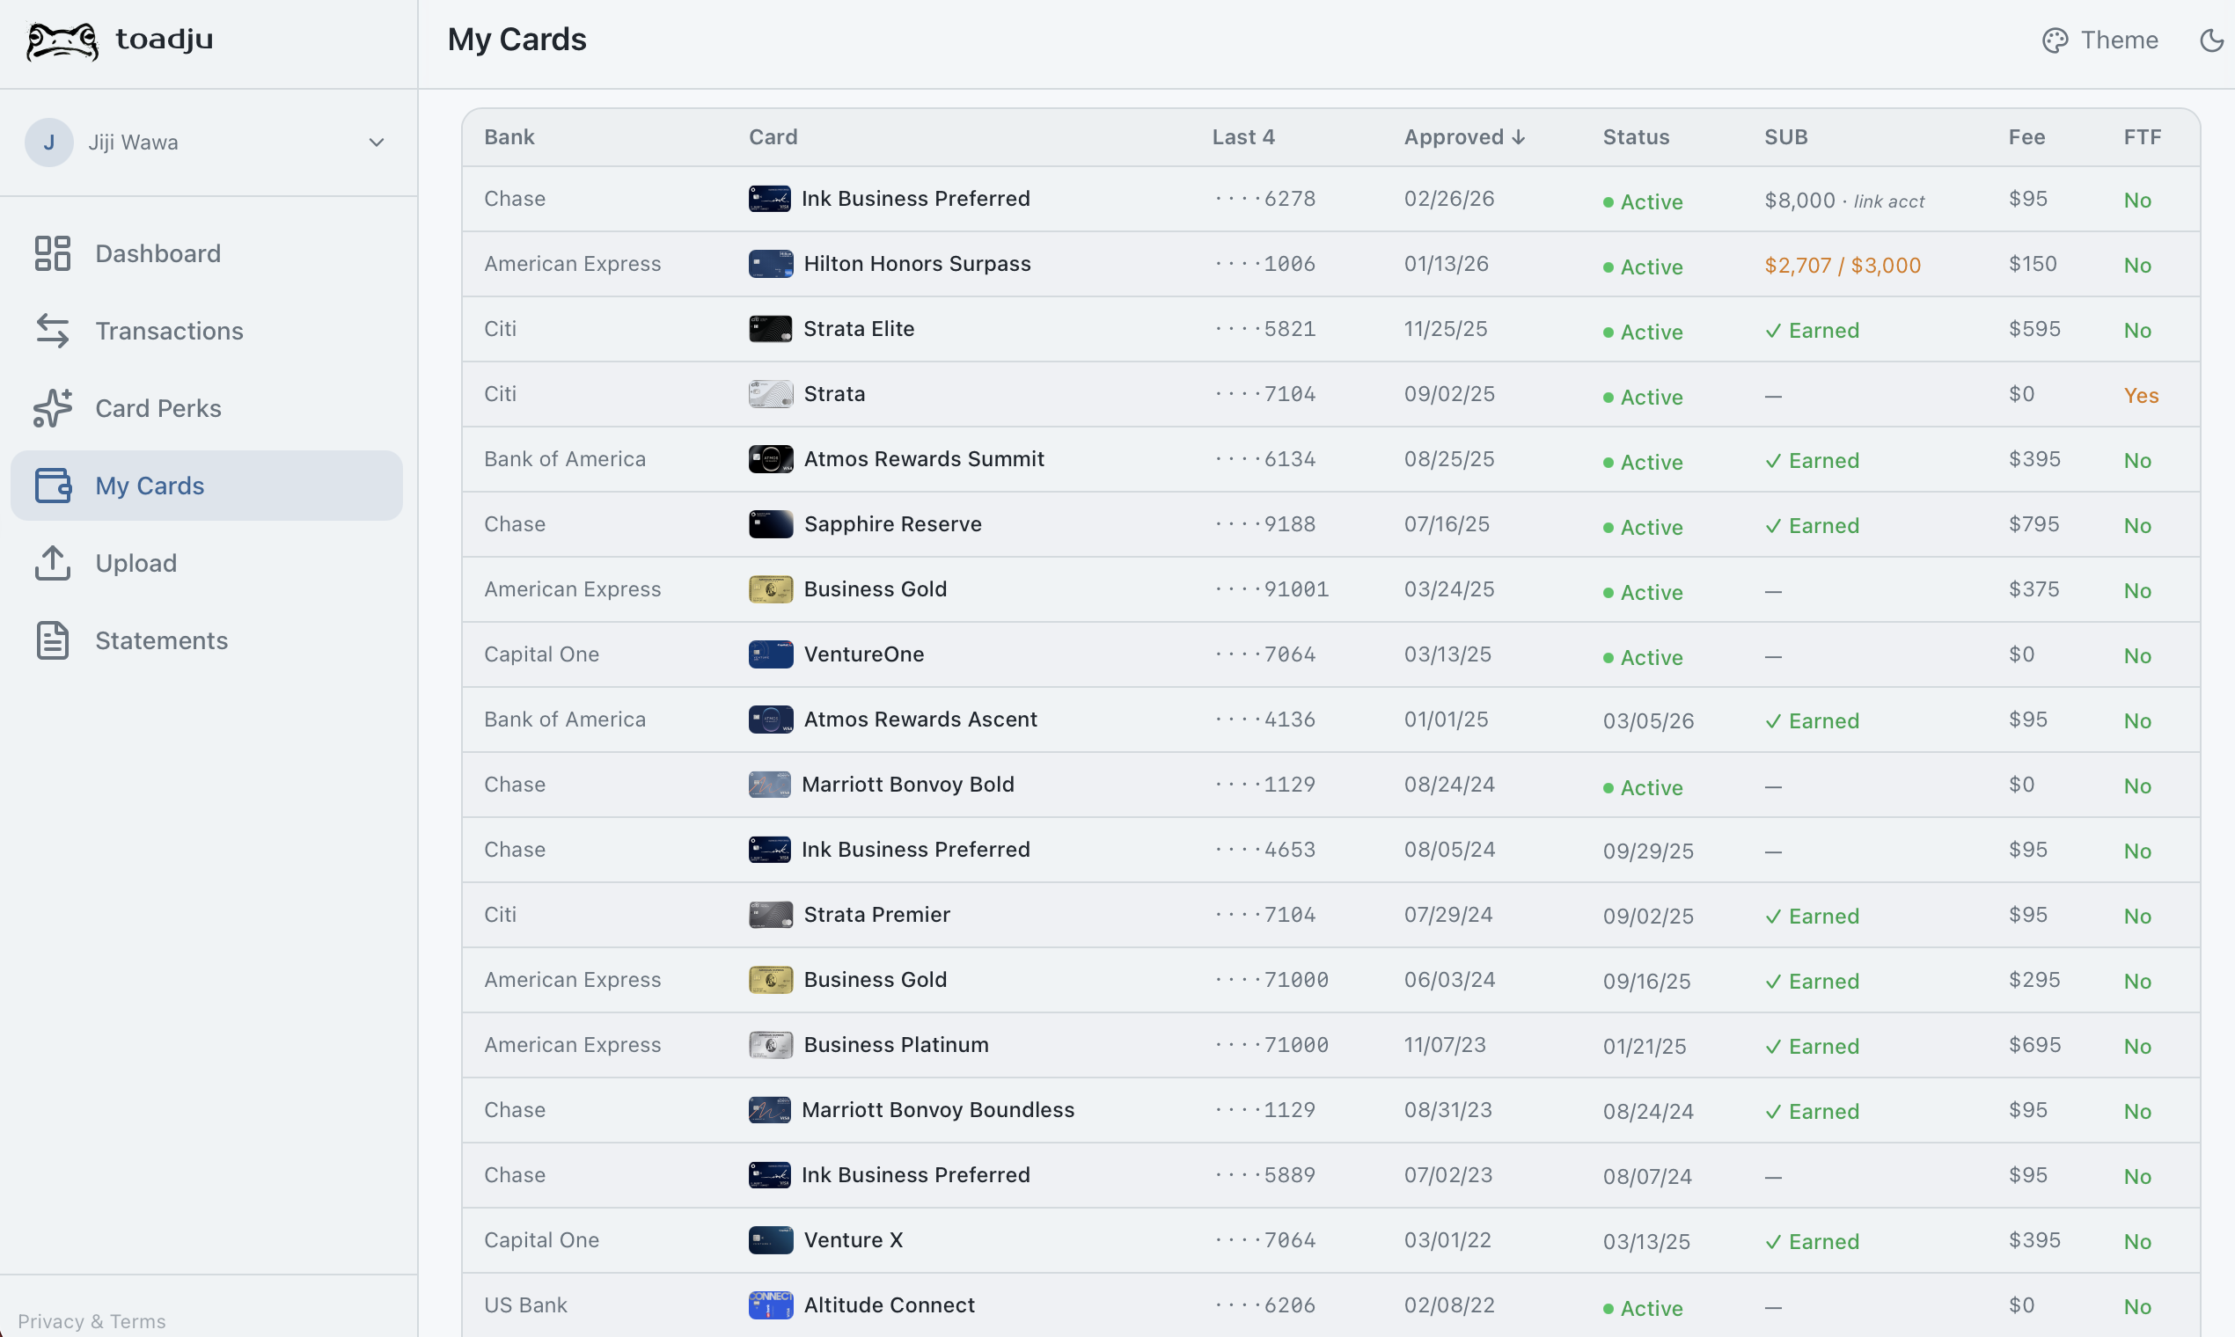The height and width of the screenshot is (1337, 2235).
Task: Click the Transactions arrows icon
Action: point(52,331)
